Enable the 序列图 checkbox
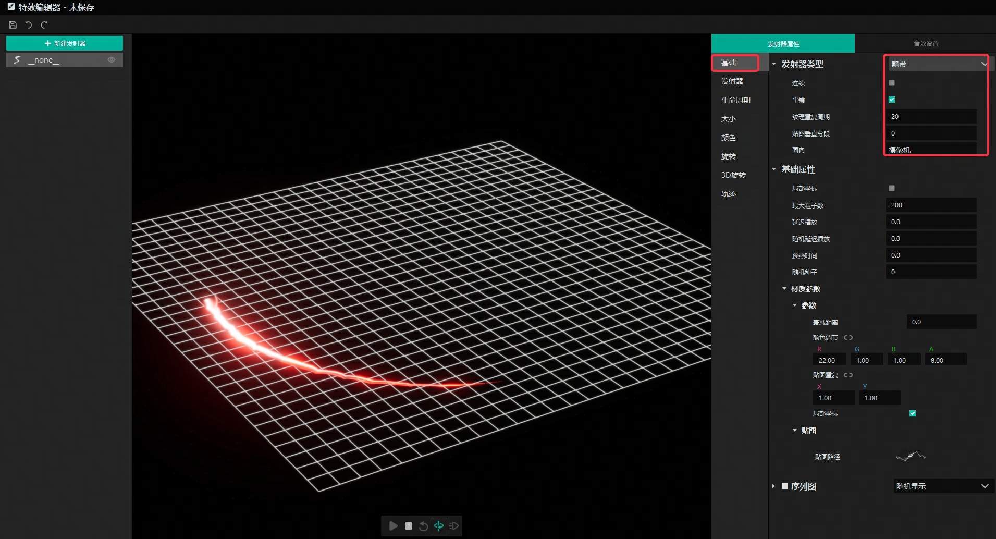Screen dimensions: 996x539 [x=785, y=486]
